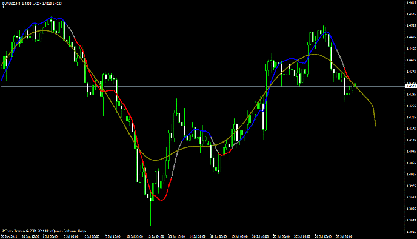Select the blue line peak at top left
Screen dimensions: 417x239
click(x=52, y=18)
